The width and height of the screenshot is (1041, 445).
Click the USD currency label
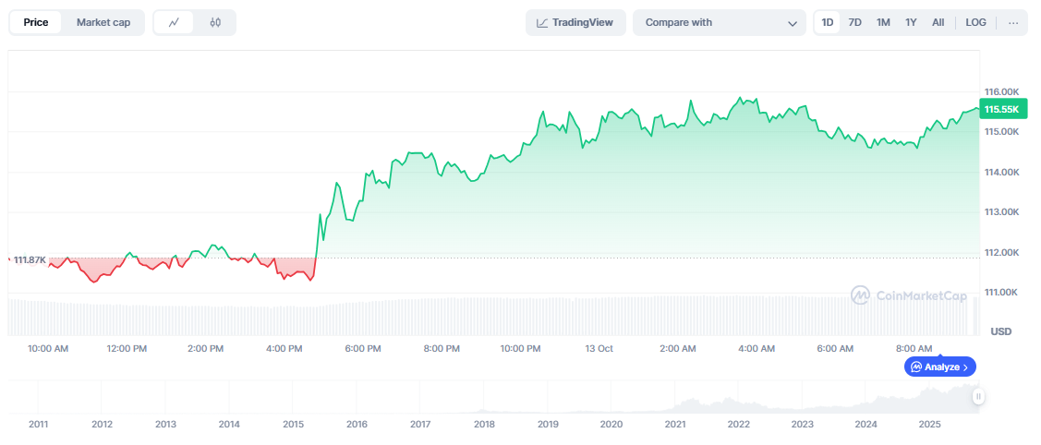click(x=1001, y=331)
